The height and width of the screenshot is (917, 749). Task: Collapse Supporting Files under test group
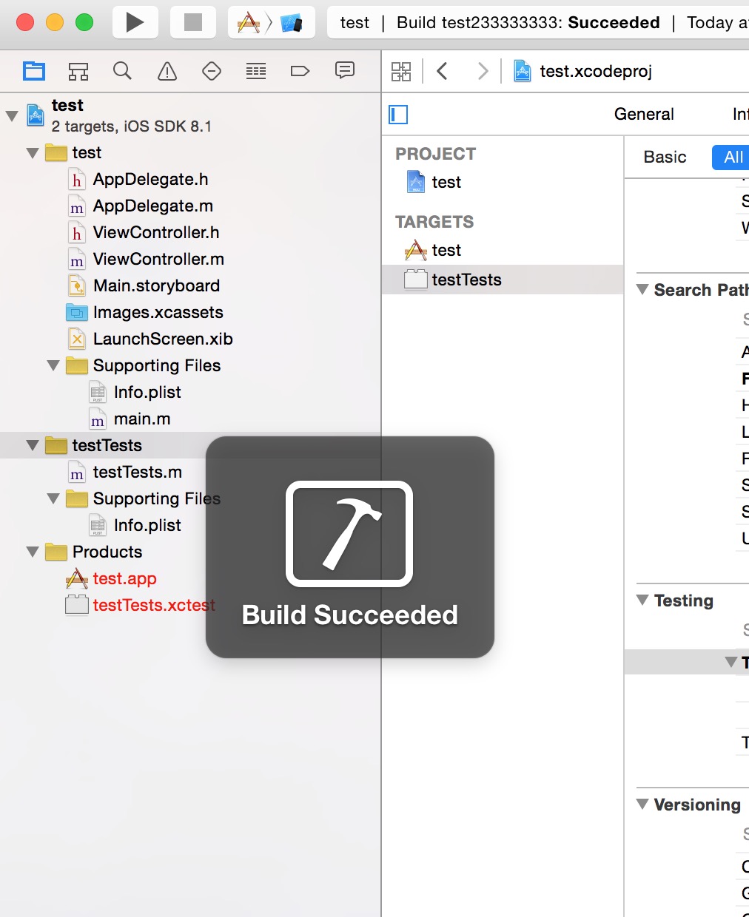pyautogui.click(x=53, y=365)
